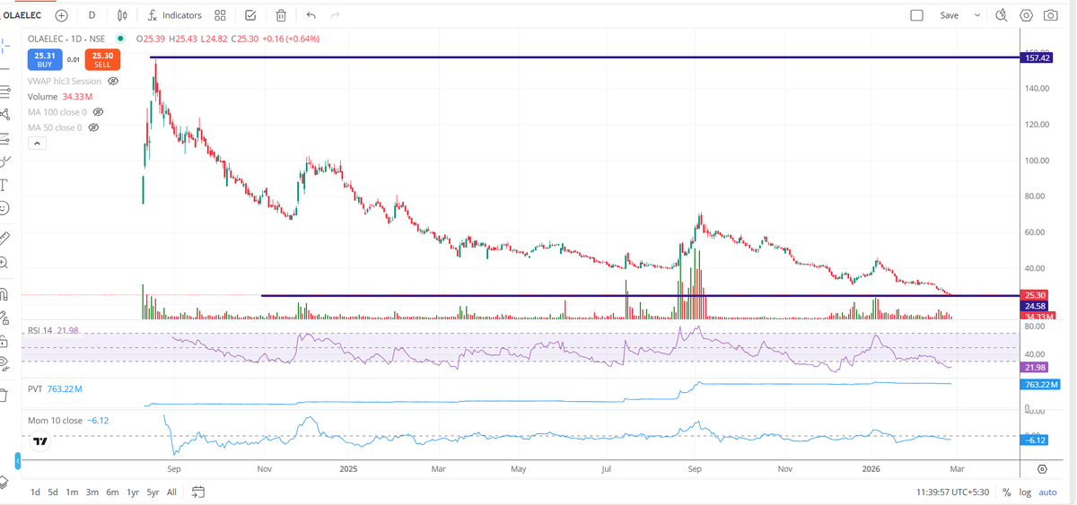Open symbol search for OLAELEC

[21, 15]
